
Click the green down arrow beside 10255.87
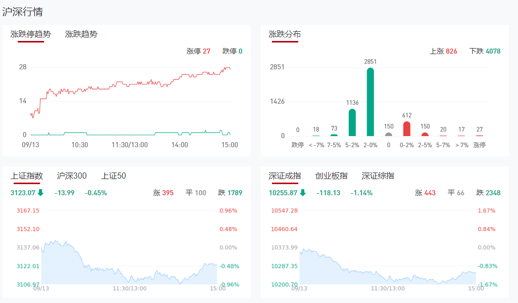pyautogui.click(x=303, y=193)
